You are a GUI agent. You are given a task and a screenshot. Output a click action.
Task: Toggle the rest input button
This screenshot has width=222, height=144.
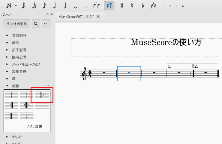point(109,6)
